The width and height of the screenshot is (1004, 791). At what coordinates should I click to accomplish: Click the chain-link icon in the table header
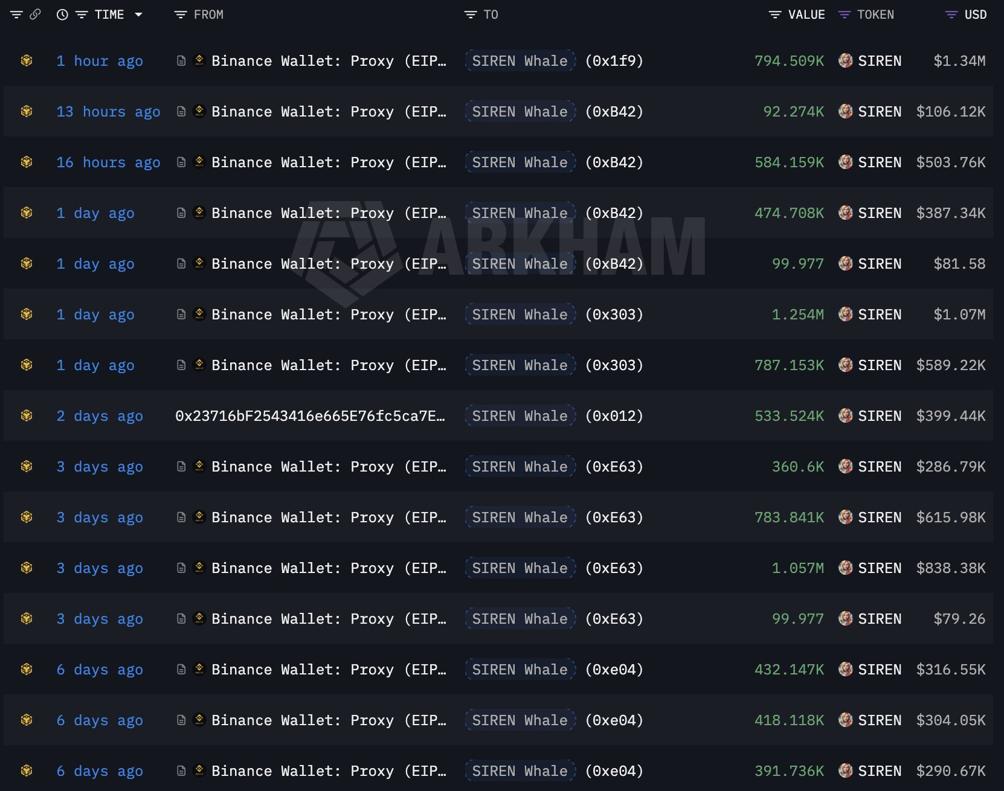[x=36, y=14]
